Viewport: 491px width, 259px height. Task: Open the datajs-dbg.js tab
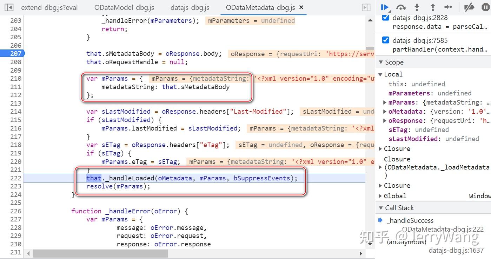tap(190, 7)
